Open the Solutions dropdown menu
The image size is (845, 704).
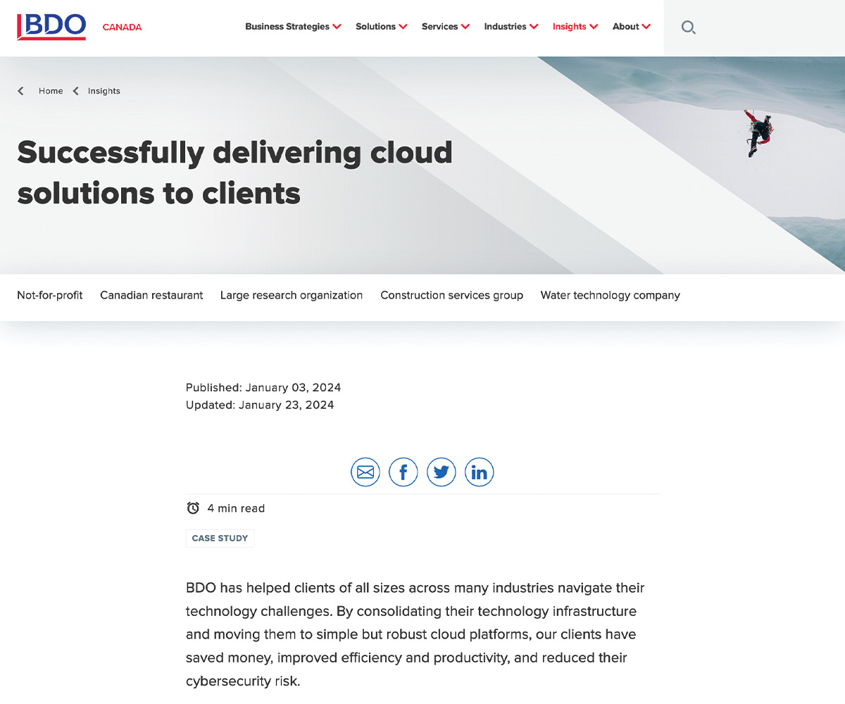pos(377,26)
